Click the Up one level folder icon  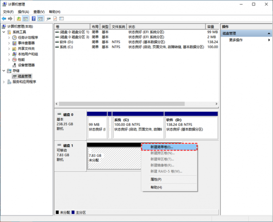pos(19,18)
